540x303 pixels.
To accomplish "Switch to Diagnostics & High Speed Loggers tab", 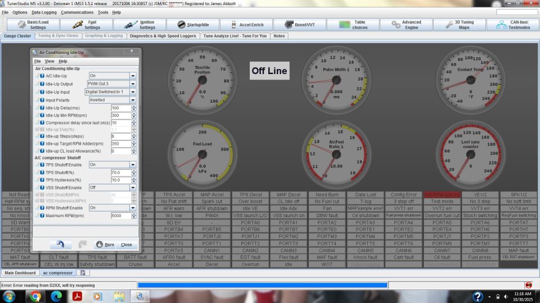I will tap(163, 36).
